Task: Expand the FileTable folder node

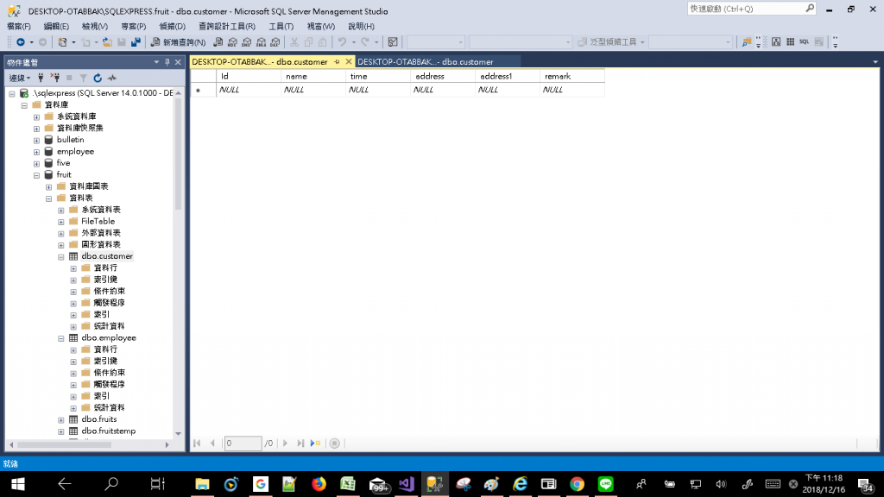Action: (61, 222)
